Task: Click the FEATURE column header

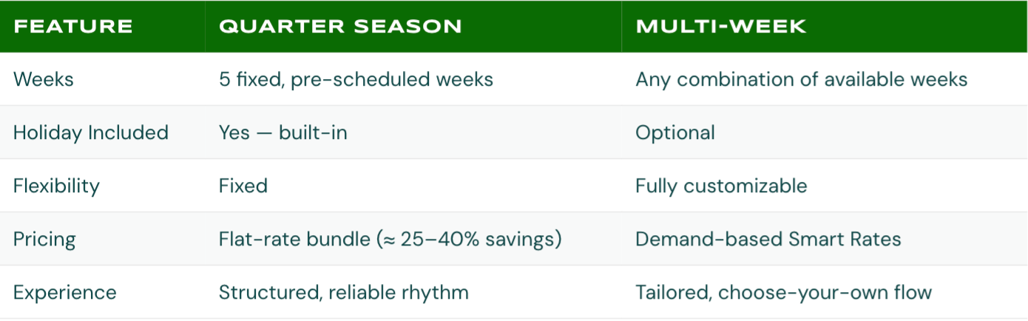Action: coord(72,27)
